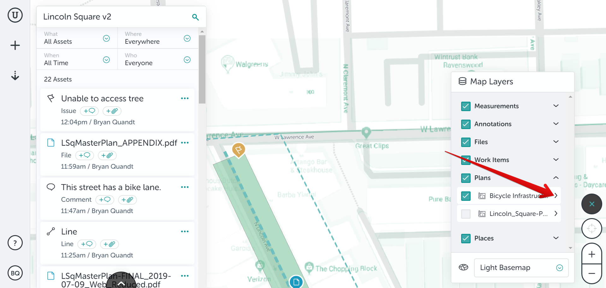606x288 pixels.
Task: Open Lincoln_Square-P plan details chevron
Action: coord(556,213)
